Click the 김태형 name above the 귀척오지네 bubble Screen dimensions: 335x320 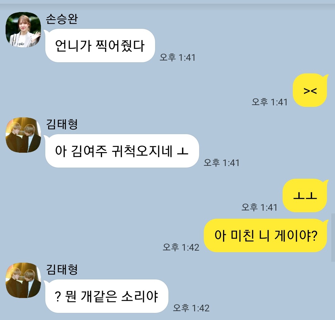pos(62,124)
